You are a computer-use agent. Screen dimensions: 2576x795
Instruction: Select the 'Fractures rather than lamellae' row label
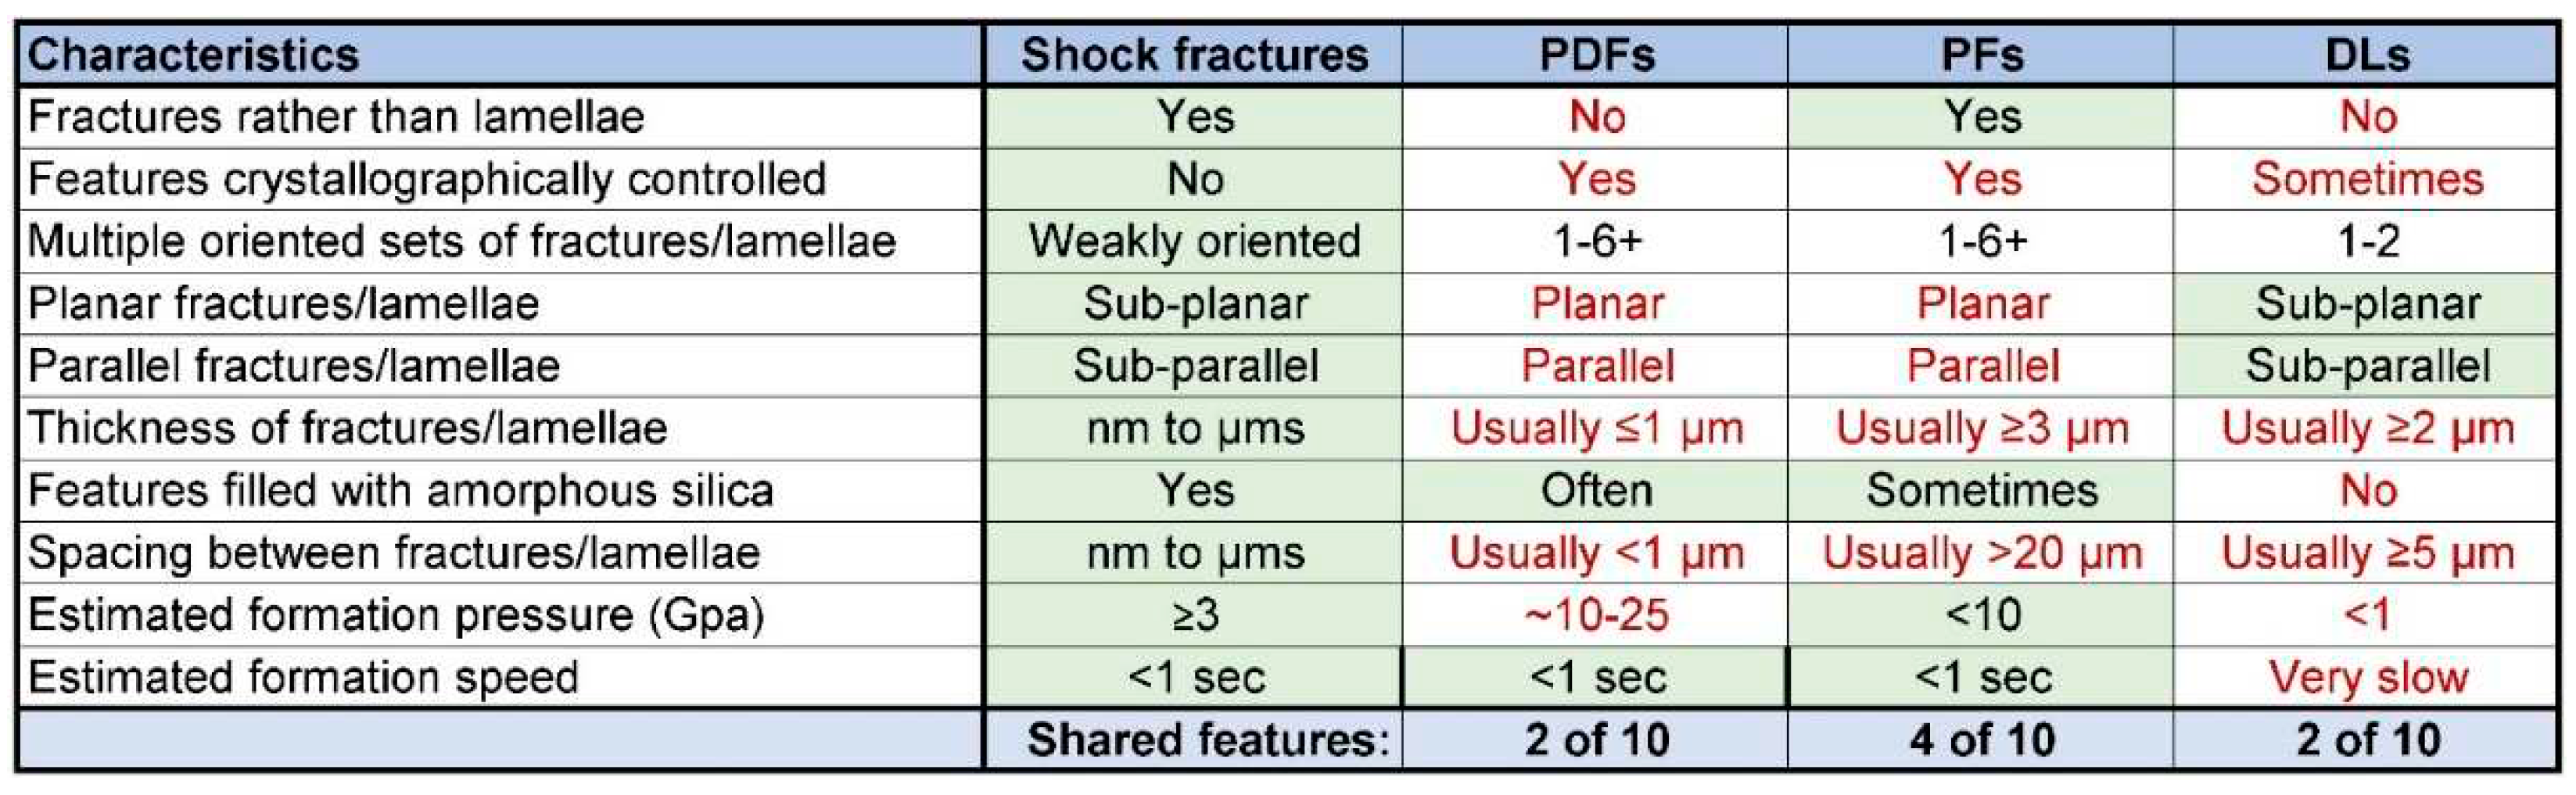tap(336, 117)
